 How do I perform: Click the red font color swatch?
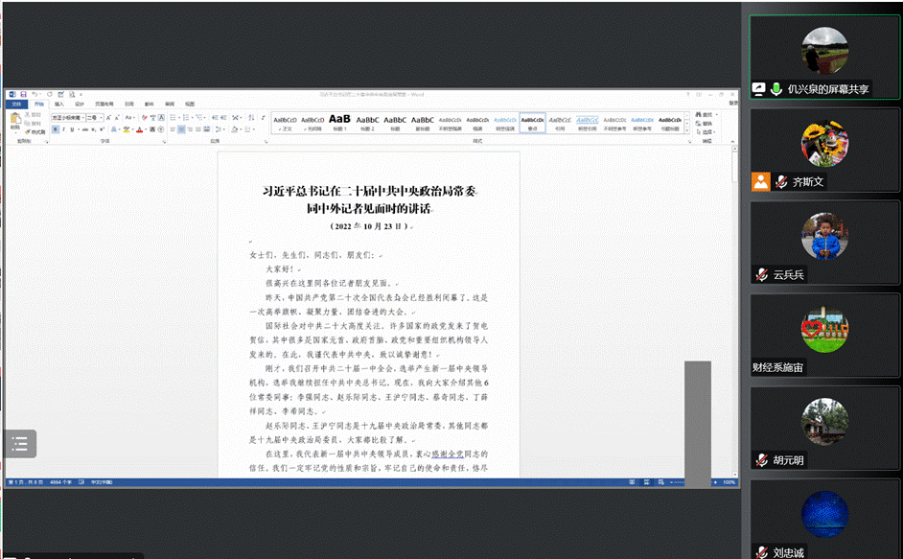pyautogui.click(x=140, y=129)
